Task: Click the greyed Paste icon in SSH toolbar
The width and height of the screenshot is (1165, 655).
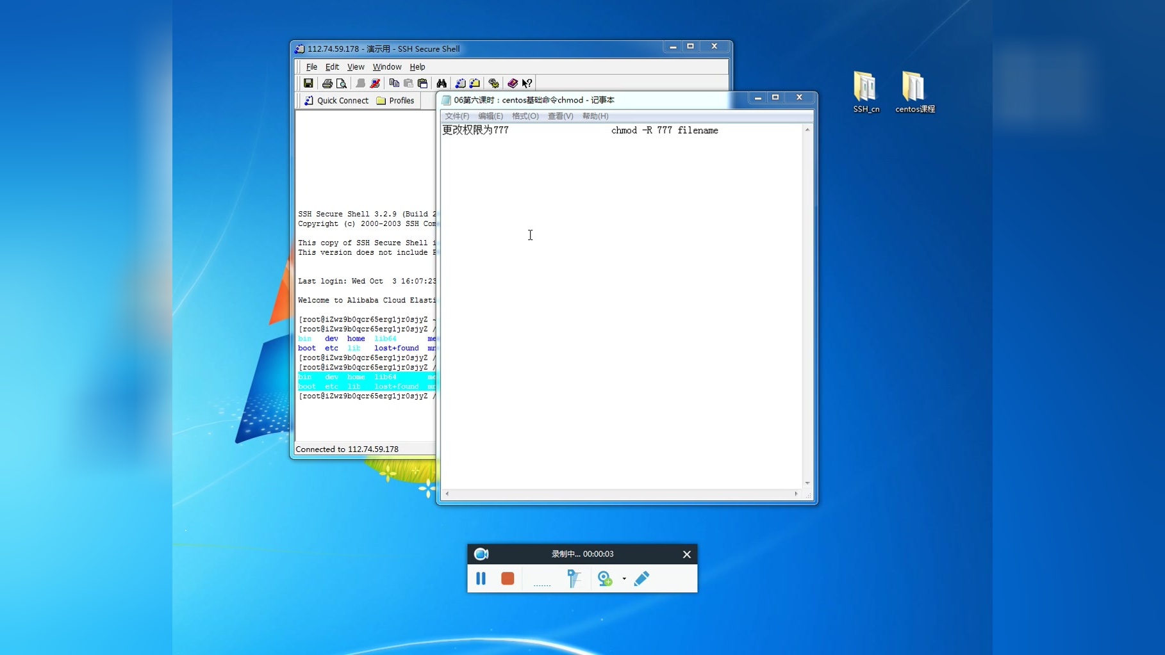Action: coord(408,83)
